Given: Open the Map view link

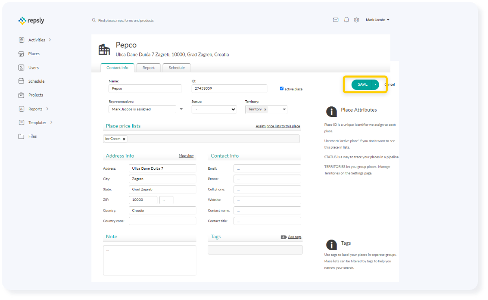Looking at the screenshot, I should (x=186, y=156).
